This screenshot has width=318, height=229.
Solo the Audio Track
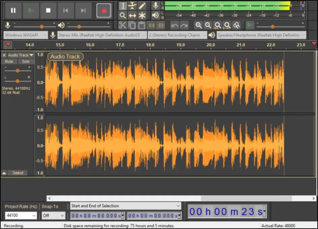click(x=26, y=61)
